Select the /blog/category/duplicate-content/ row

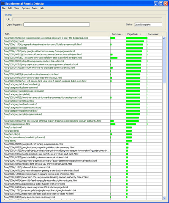pos(83,88)
